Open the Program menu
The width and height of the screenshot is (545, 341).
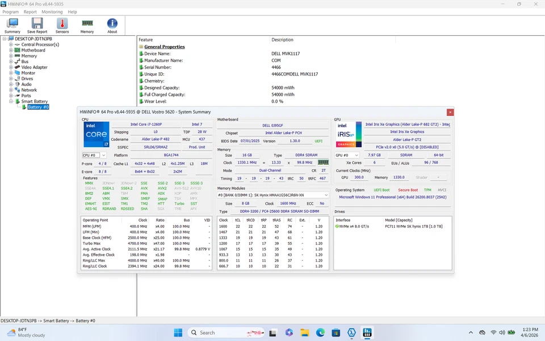(10, 12)
